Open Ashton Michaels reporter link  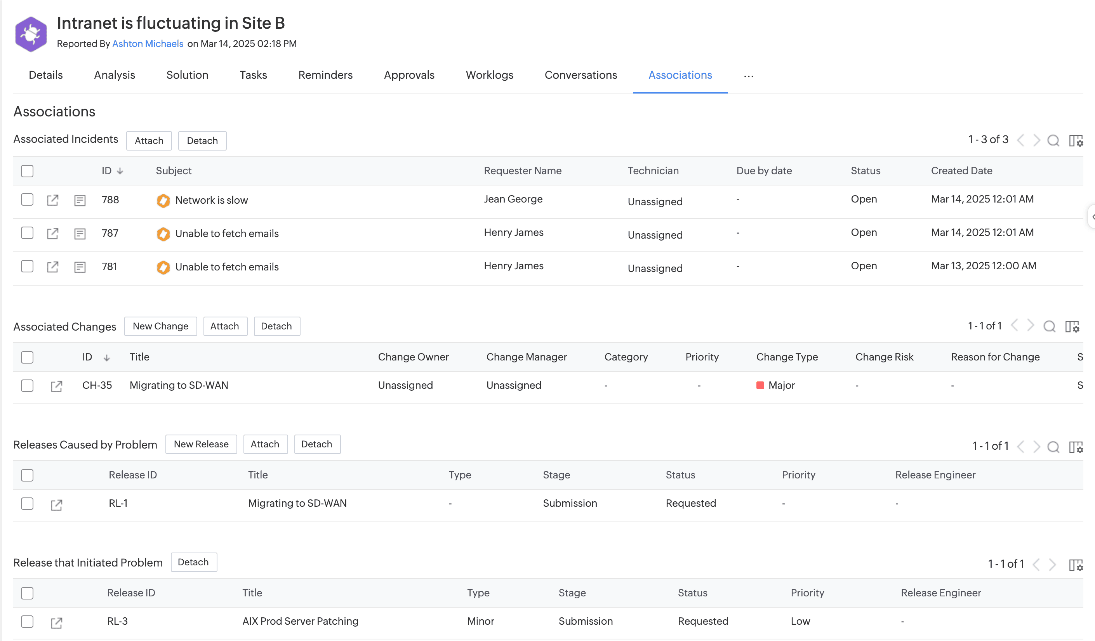click(x=148, y=44)
